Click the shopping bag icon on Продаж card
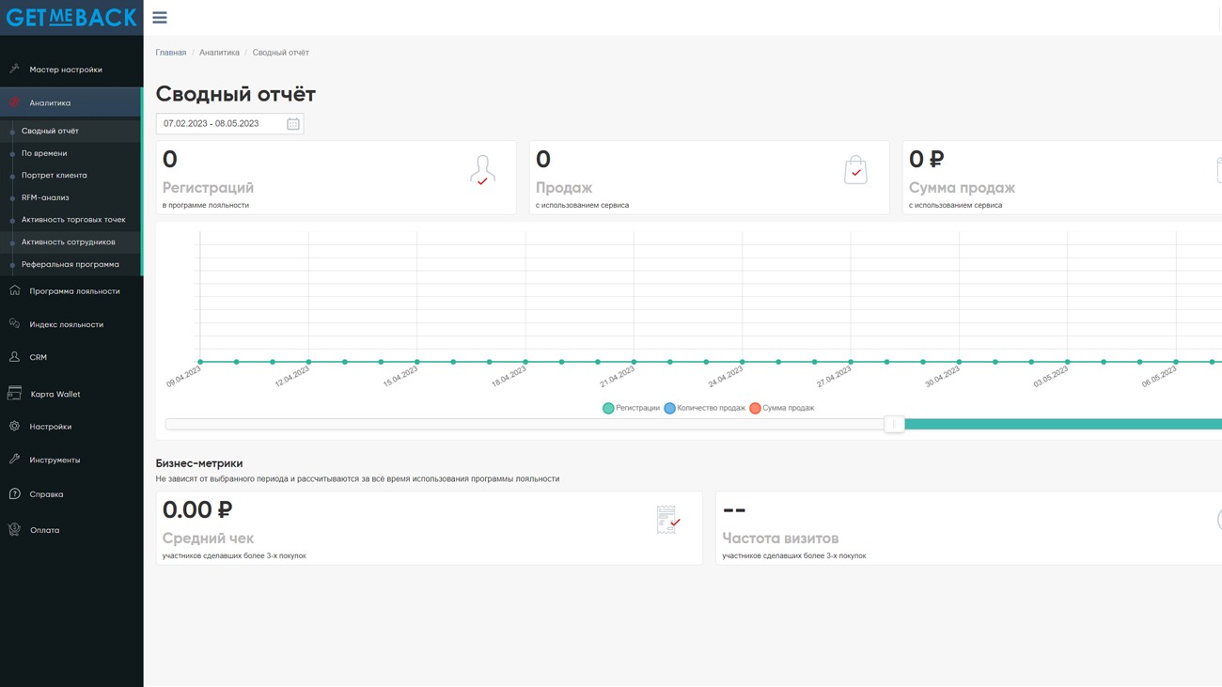 pos(855,170)
